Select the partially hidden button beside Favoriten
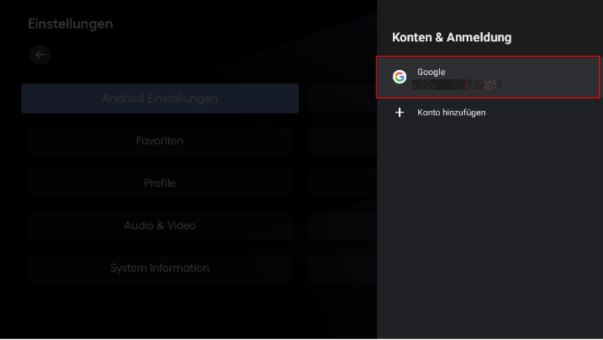 pyautogui.click(x=342, y=141)
